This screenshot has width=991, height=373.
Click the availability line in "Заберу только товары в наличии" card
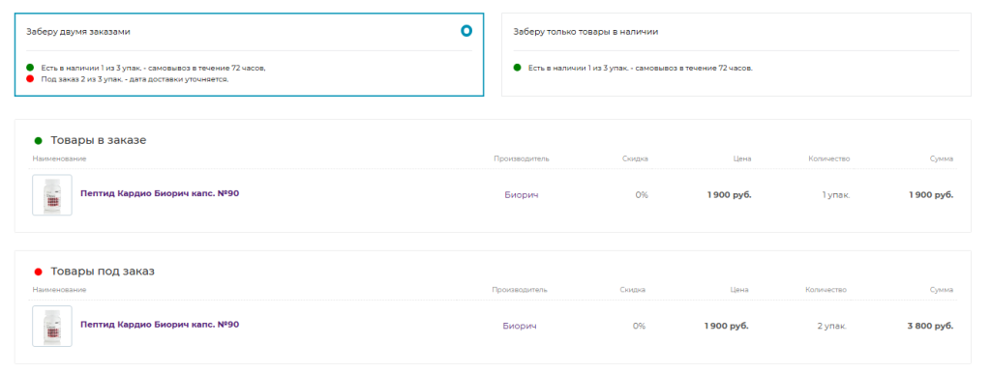point(641,68)
